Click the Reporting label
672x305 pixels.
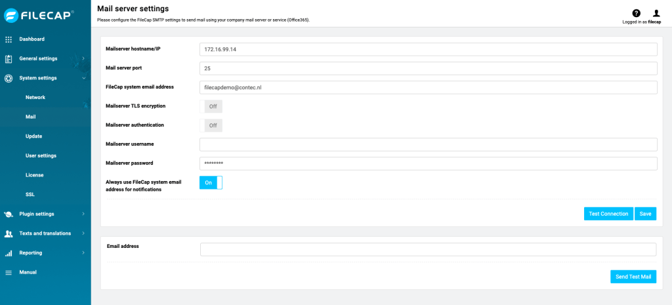pyautogui.click(x=30, y=253)
